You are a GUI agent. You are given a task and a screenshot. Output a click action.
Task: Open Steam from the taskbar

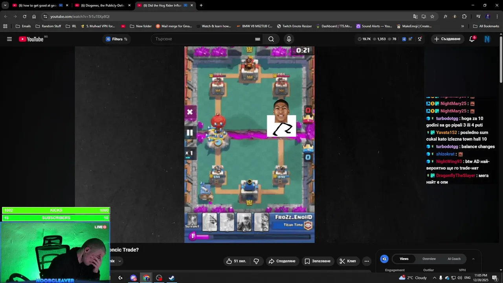pos(172,278)
